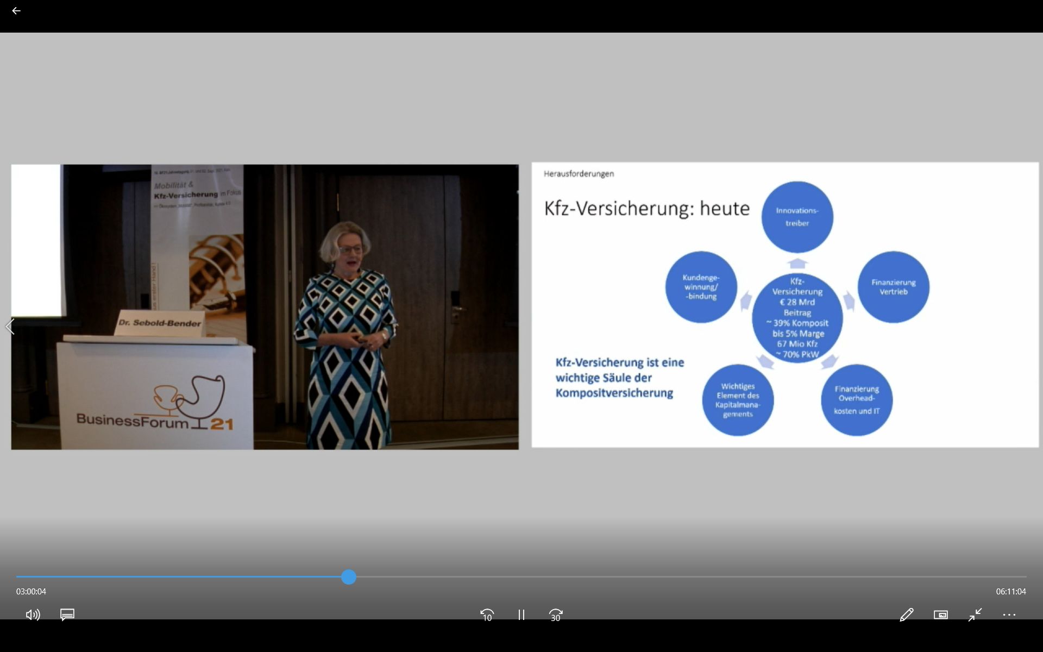
Task: Click the elapsed time 03:00:04
Action: 31,591
